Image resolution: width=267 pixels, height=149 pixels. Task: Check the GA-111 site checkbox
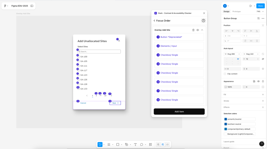pos(78,66)
